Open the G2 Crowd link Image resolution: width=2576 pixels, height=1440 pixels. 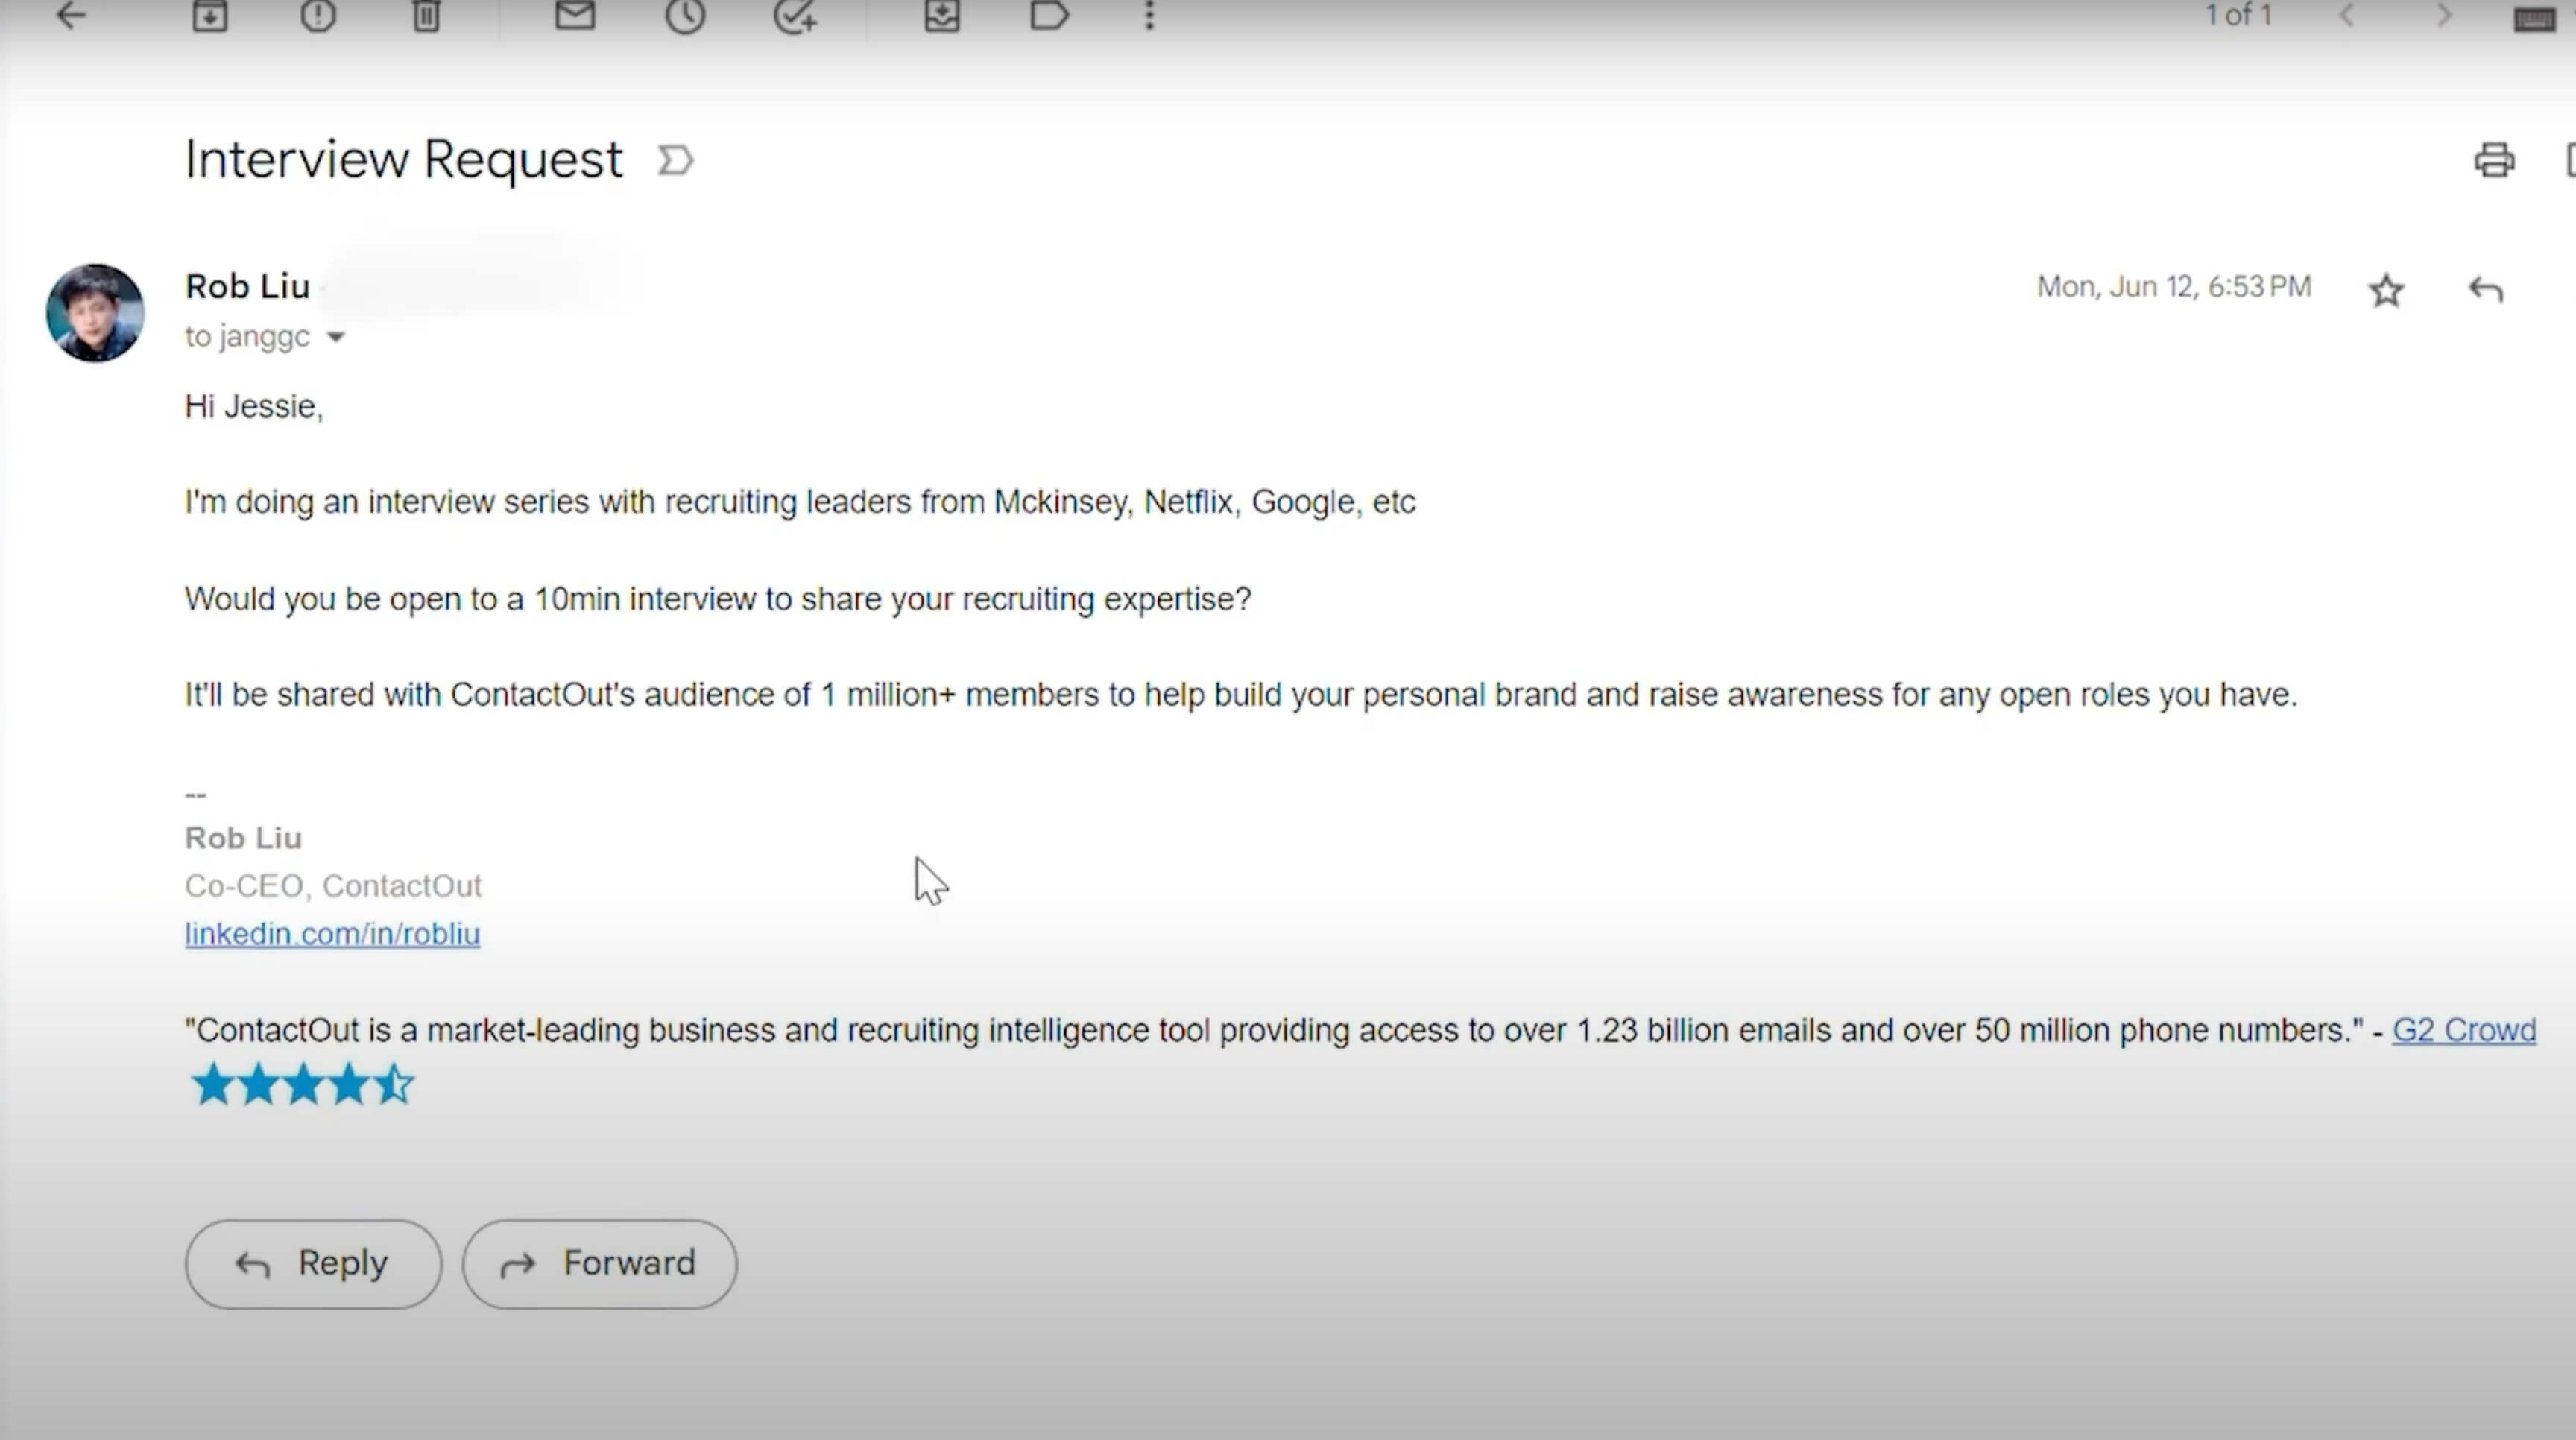coord(2463,1030)
